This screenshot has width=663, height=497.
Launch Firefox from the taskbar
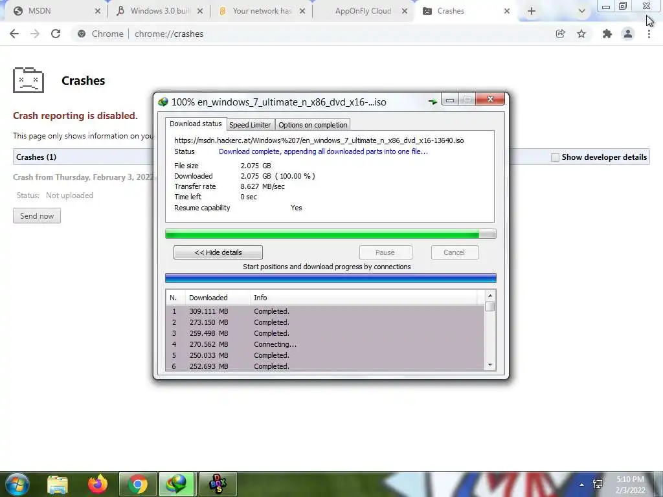(98, 484)
